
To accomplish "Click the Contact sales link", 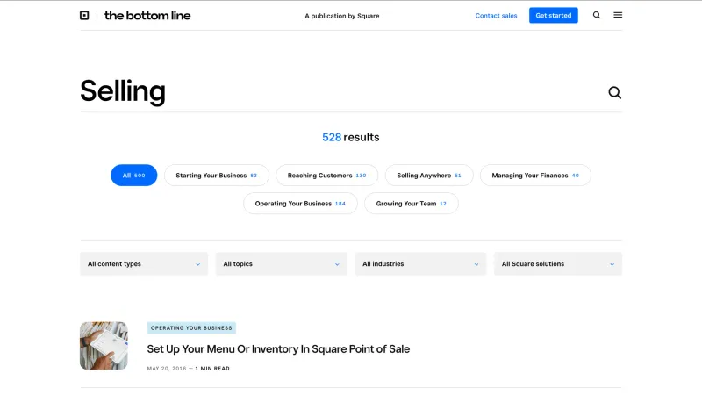I will click(x=496, y=16).
